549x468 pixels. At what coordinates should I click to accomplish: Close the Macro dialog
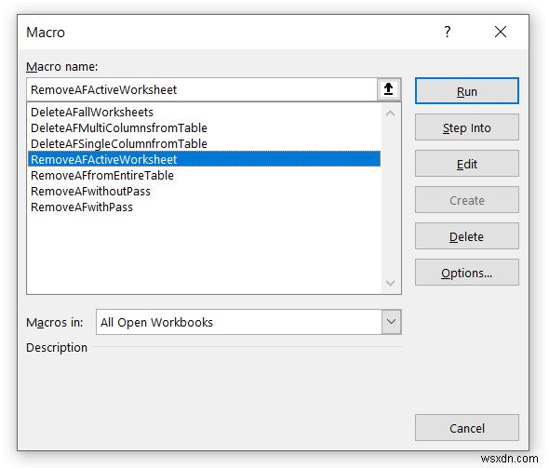(501, 32)
